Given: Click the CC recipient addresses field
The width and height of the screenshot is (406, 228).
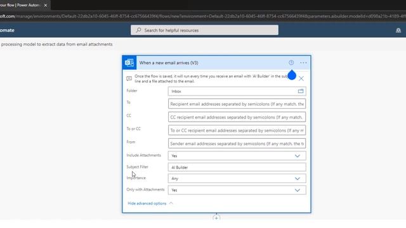Looking at the screenshot, I should [237, 117].
